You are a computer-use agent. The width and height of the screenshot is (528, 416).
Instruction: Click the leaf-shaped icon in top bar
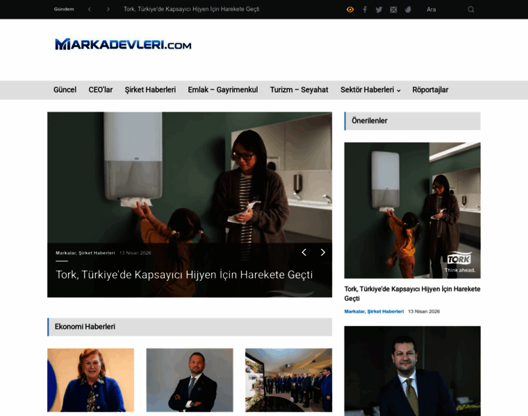408,10
